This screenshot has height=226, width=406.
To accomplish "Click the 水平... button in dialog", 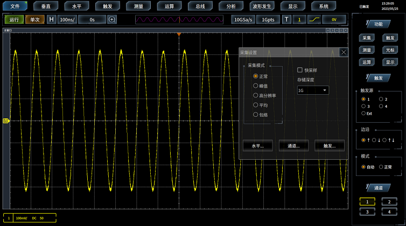I will (x=257, y=146).
